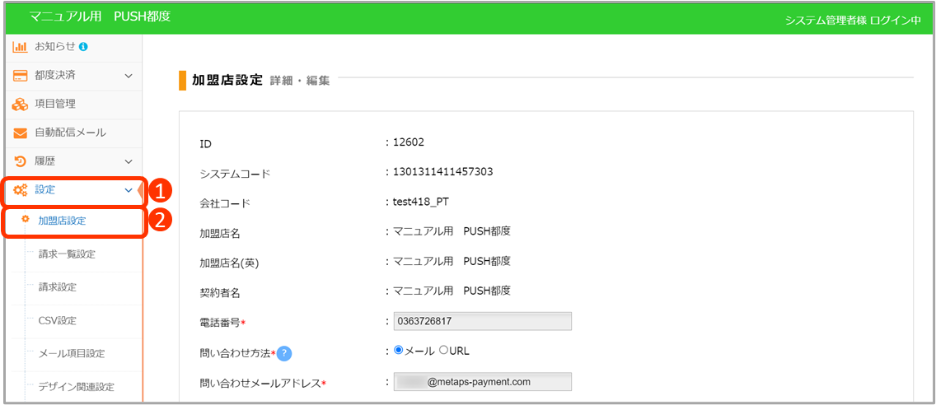Expand the 履歴 menu chevron
This screenshot has width=936, height=405.
pyautogui.click(x=128, y=161)
